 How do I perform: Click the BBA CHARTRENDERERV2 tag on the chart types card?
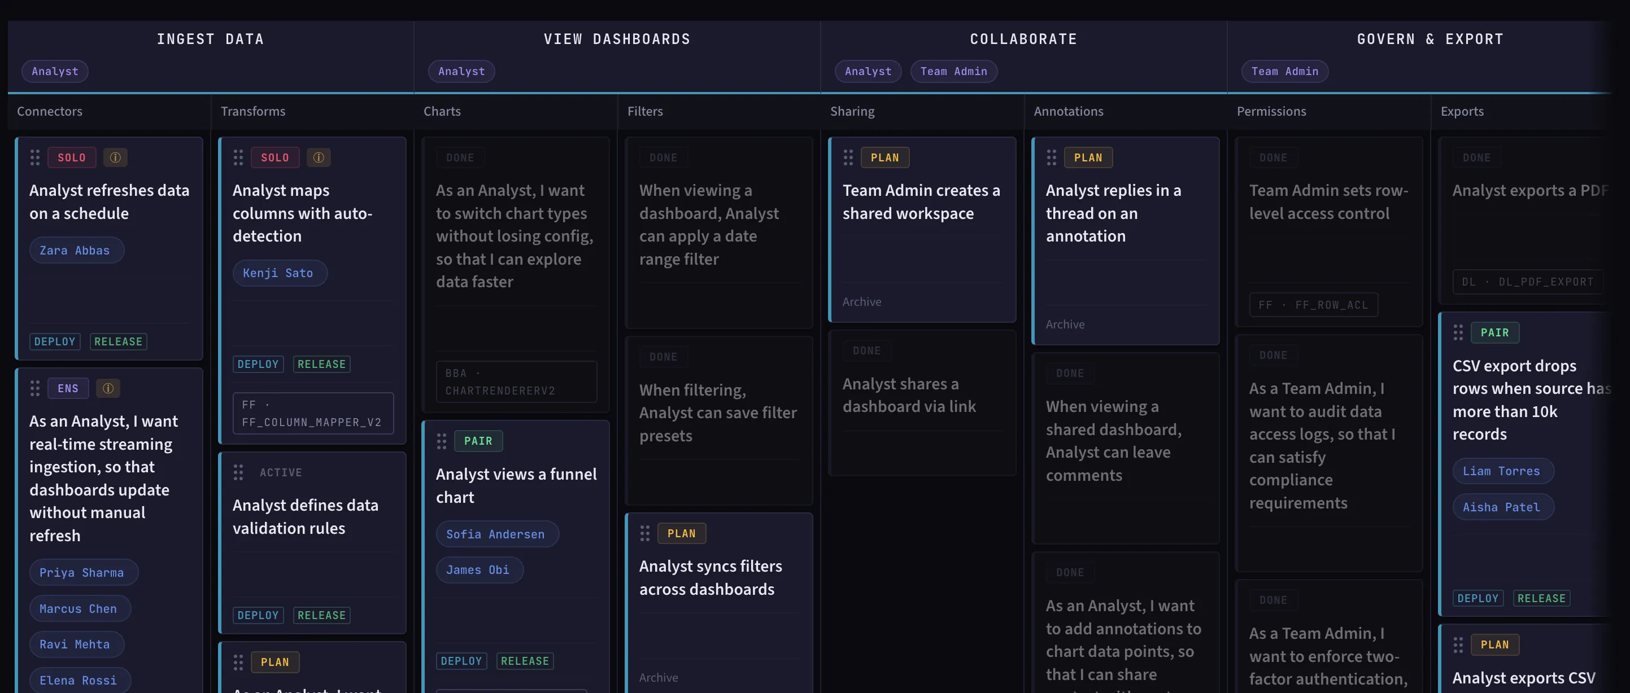coord(516,382)
